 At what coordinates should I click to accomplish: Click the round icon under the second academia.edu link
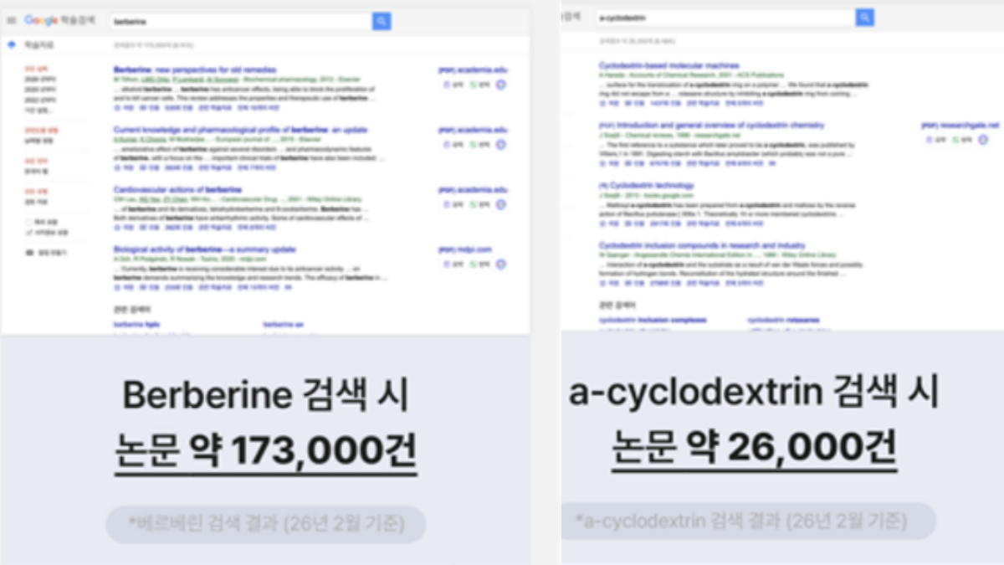pyautogui.click(x=500, y=145)
